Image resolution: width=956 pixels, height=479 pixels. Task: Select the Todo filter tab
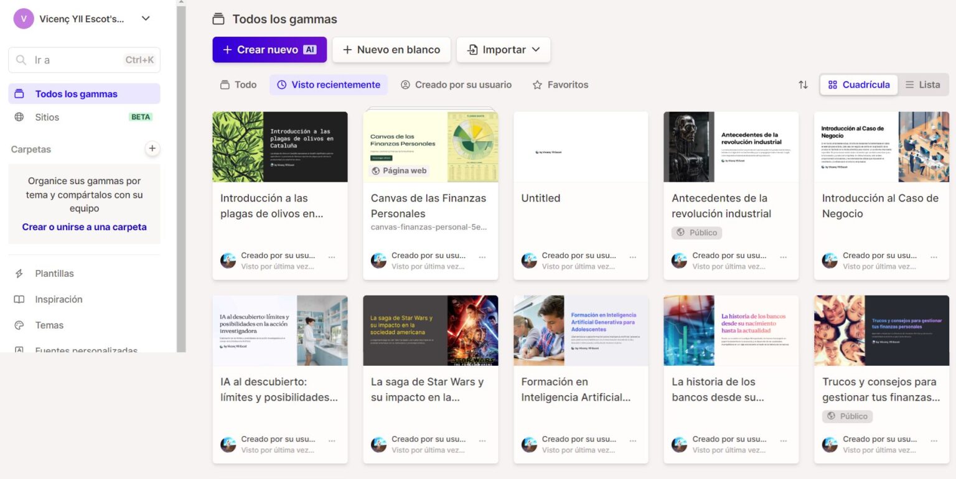point(238,85)
